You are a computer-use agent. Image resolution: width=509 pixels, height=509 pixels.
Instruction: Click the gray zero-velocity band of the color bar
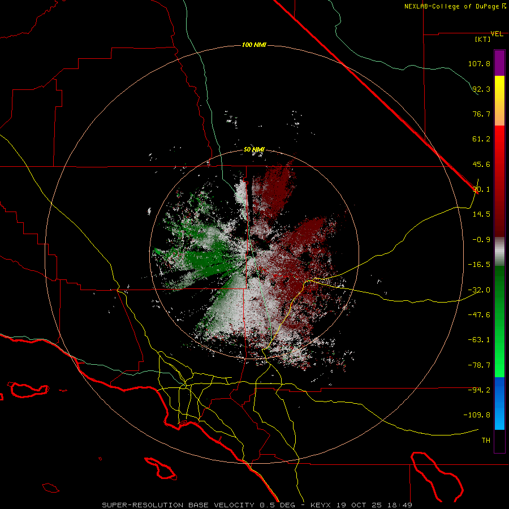tap(499, 251)
